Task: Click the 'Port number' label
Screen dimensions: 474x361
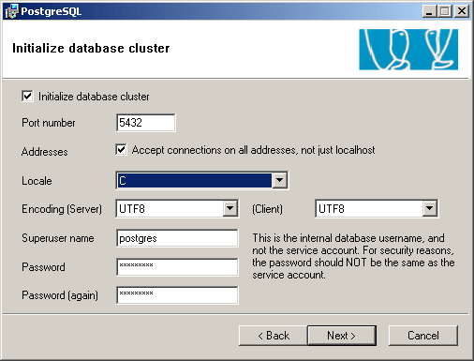Action: [x=49, y=123]
